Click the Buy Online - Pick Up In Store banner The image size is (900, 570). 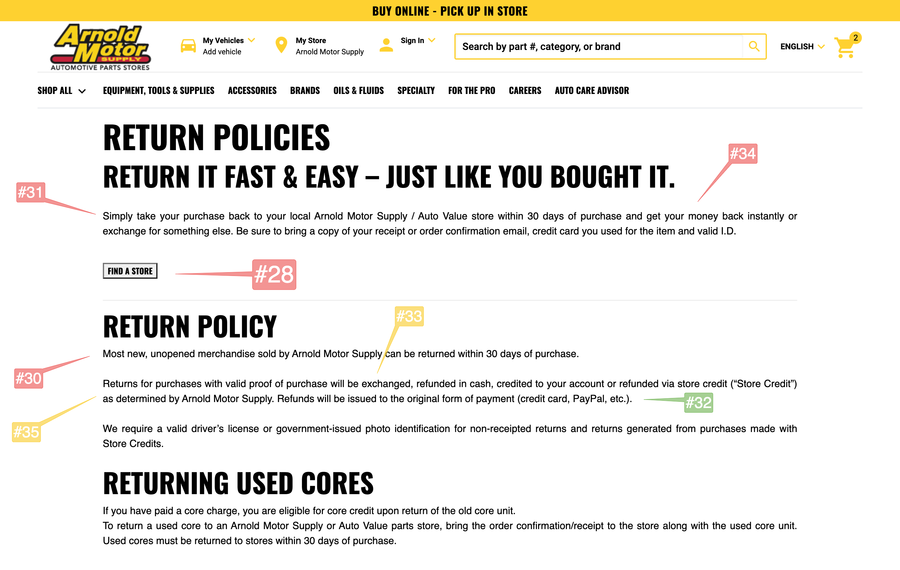point(450,11)
